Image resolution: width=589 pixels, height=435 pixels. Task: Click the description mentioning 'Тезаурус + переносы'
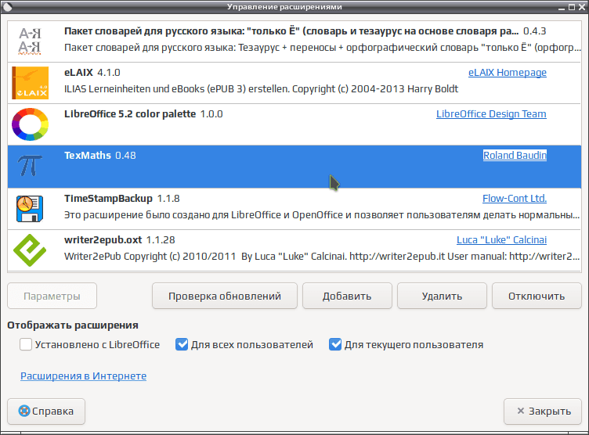point(322,48)
